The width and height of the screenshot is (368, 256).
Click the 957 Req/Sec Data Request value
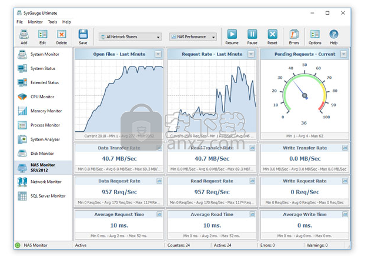[x=119, y=192]
